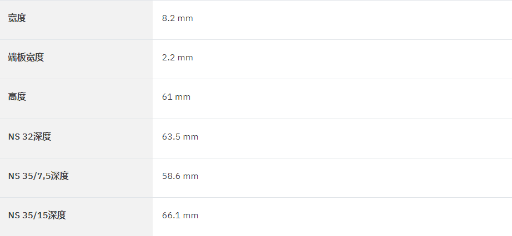
Task: Select the 2.2 mm end plate value
Action: pyautogui.click(x=177, y=58)
